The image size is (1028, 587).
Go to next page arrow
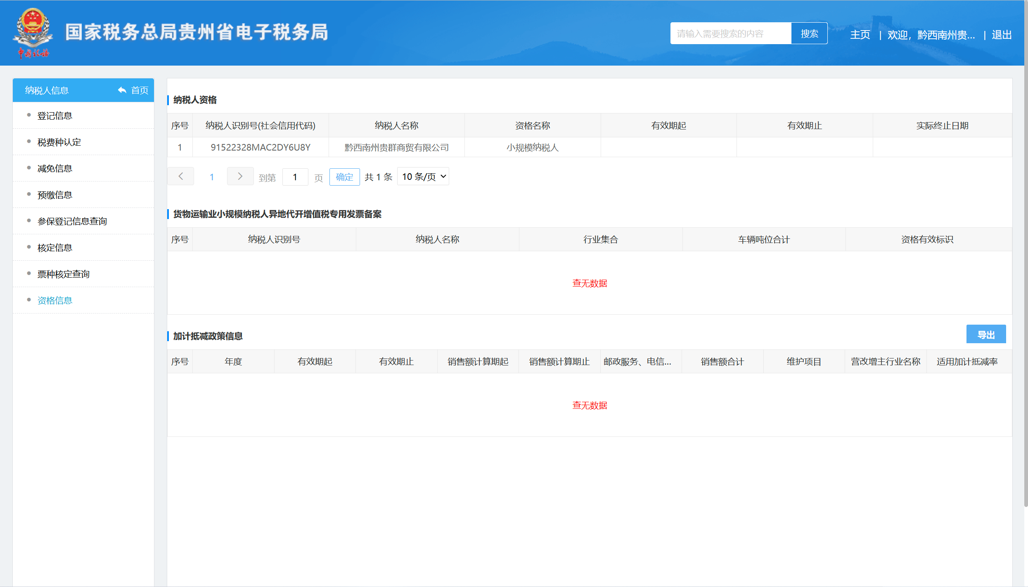pos(240,177)
